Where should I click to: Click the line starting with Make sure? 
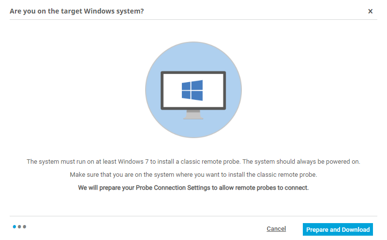tap(193, 174)
